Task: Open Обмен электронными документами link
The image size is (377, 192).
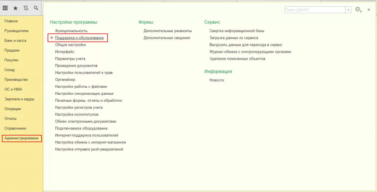Action: point(86,122)
